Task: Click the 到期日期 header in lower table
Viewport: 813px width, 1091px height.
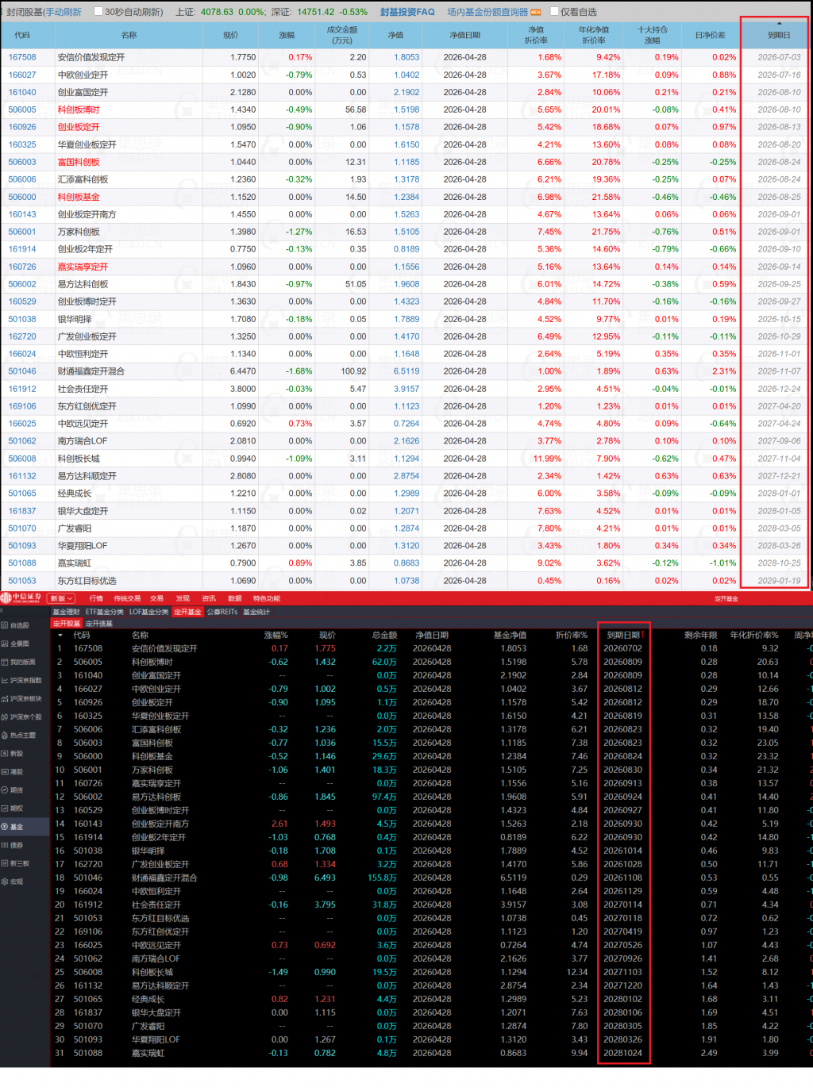Action: pyautogui.click(x=623, y=635)
